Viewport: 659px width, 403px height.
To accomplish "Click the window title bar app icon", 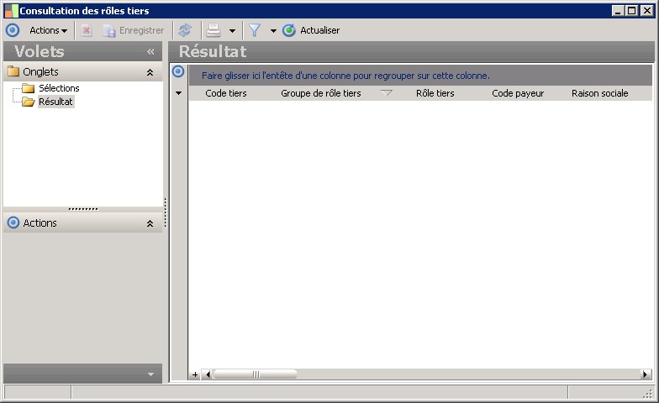I will pos(12,11).
